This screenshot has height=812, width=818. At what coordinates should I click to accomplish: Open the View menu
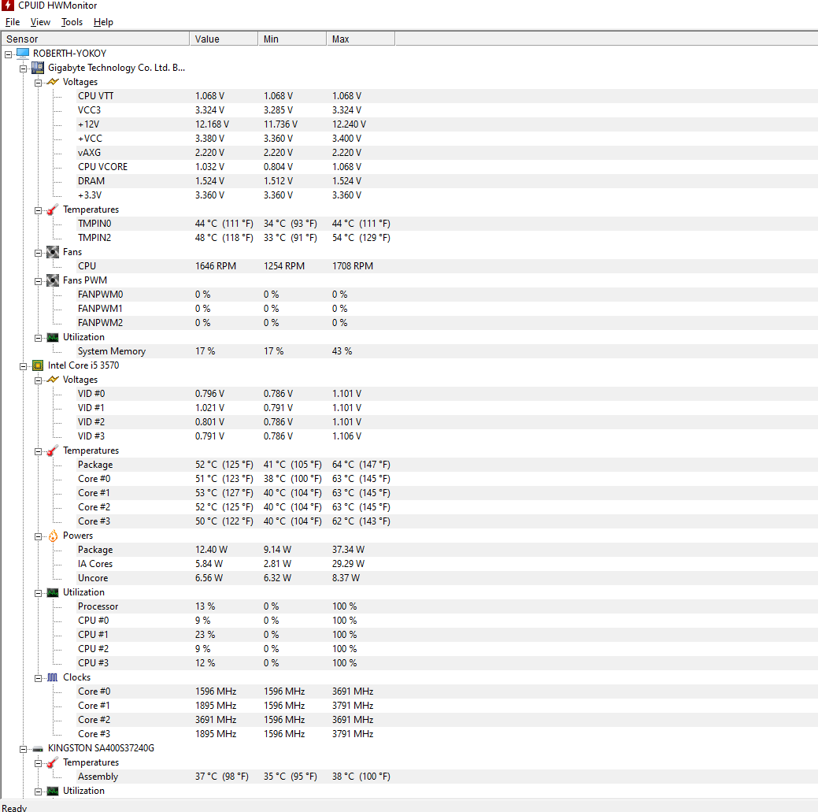[x=40, y=22]
